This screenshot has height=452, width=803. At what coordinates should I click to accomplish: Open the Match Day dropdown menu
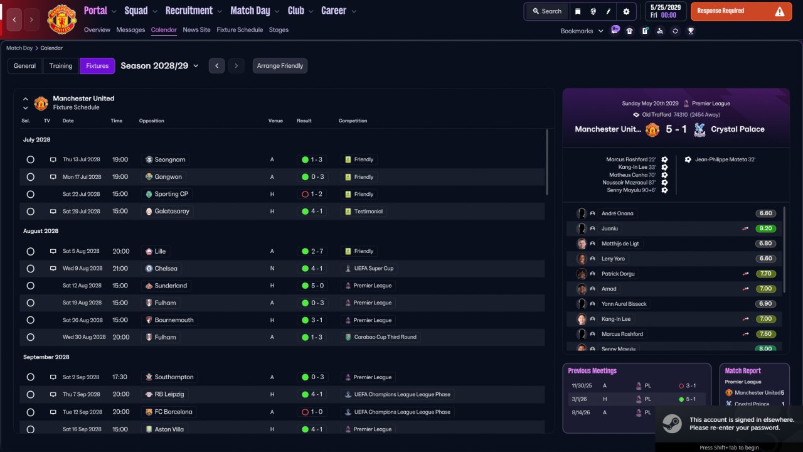coord(255,11)
